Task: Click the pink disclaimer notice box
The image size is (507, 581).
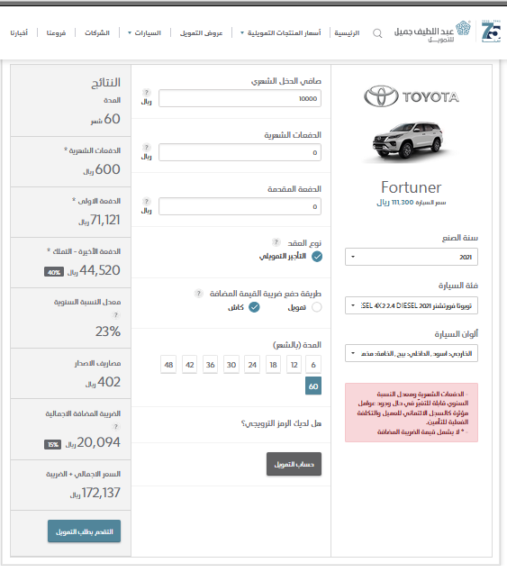Action: (412, 413)
